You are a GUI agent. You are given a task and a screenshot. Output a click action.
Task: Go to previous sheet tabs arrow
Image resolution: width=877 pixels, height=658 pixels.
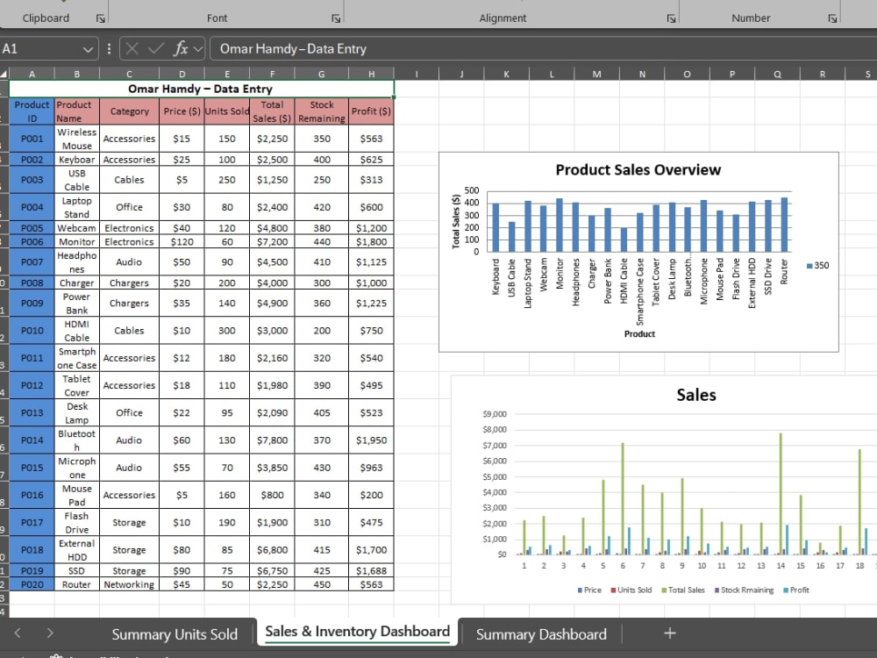click(x=18, y=633)
